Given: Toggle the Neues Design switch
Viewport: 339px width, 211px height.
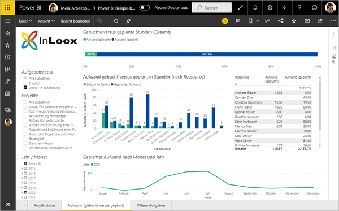Looking at the screenshot, I should (x=145, y=8).
